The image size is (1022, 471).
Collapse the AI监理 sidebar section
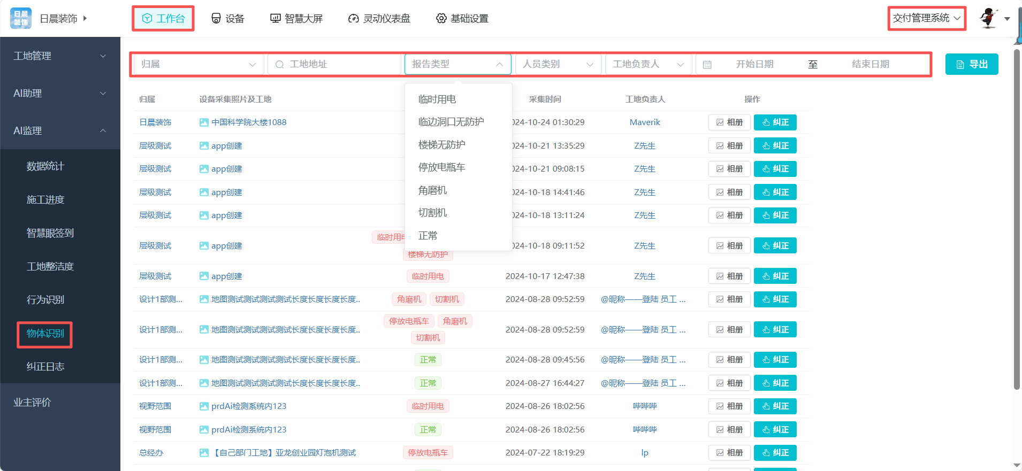60,131
